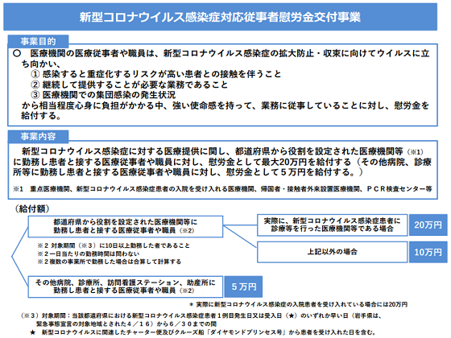Select the 事業内容 section label
451x338 pixels.
coord(38,137)
